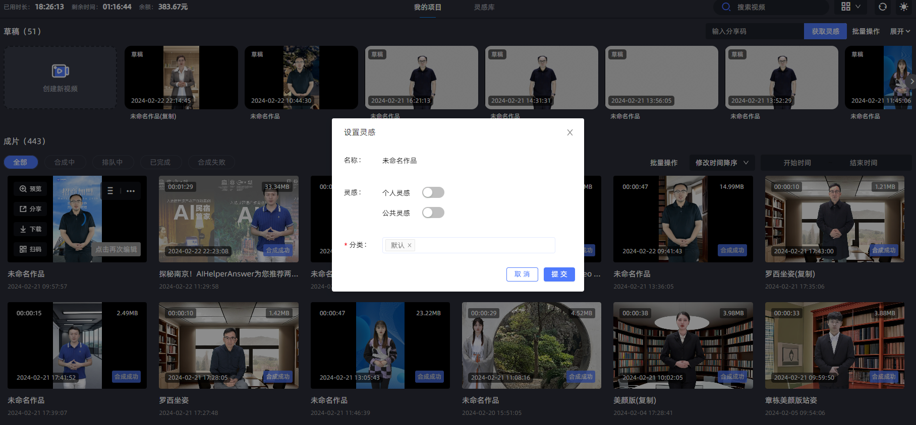Open the 章栋美颜版站姿 video thumbnail
916x425 pixels.
834,345
